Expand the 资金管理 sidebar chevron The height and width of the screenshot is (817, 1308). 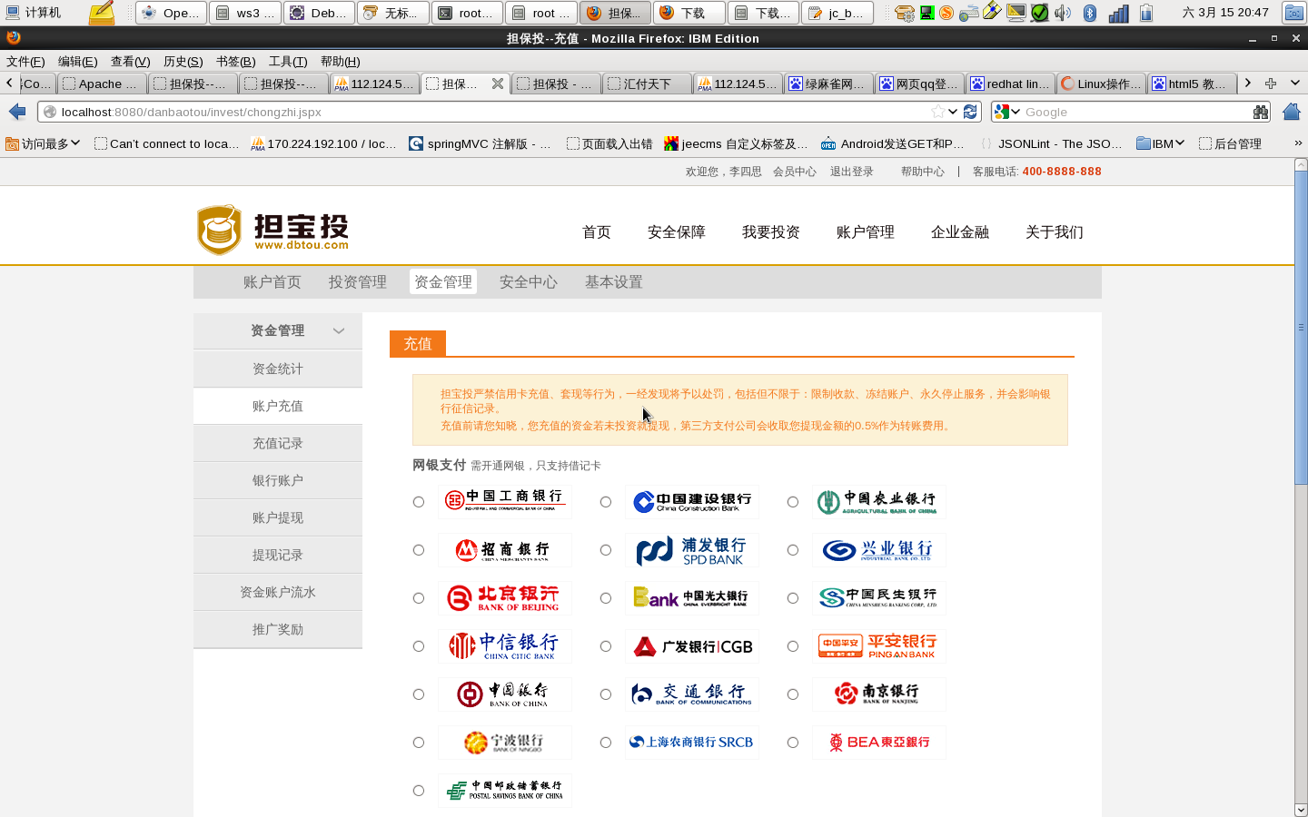point(339,331)
